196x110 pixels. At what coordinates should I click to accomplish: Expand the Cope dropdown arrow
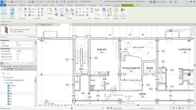pyautogui.click(x=36, y=9)
